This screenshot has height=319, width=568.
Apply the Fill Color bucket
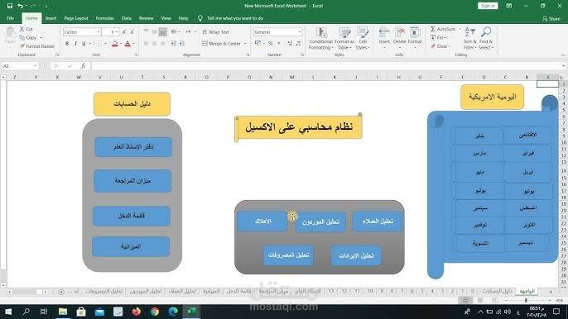coord(115,44)
